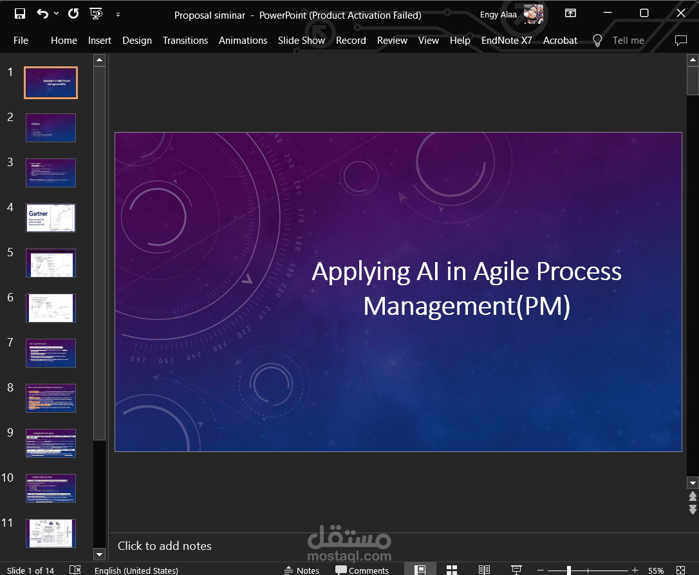This screenshot has width=699, height=575.
Task: Start presentation from beginning icon
Action: (96, 14)
